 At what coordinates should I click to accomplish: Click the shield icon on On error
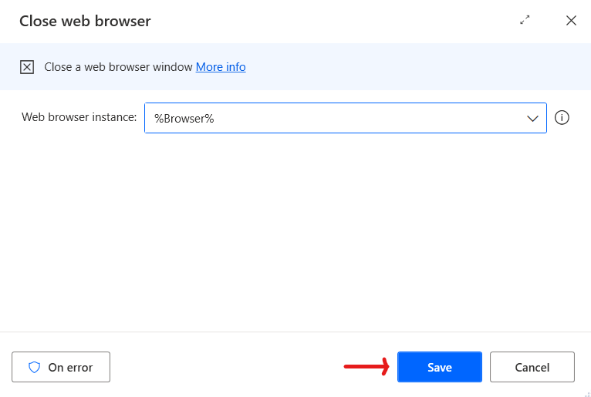click(x=34, y=367)
